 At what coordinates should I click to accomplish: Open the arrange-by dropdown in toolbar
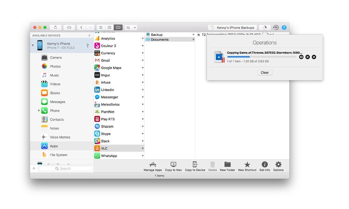(x=131, y=27)
